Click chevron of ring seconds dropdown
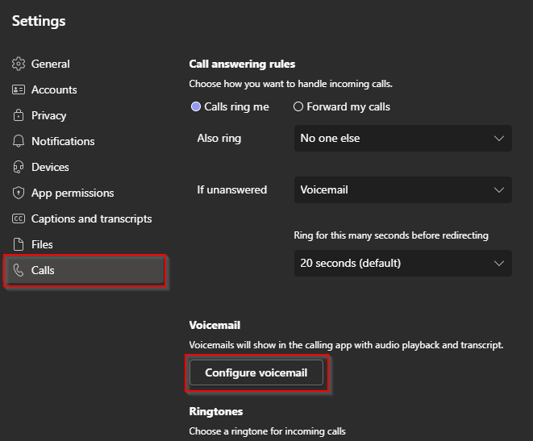 (x=498, y=264)
